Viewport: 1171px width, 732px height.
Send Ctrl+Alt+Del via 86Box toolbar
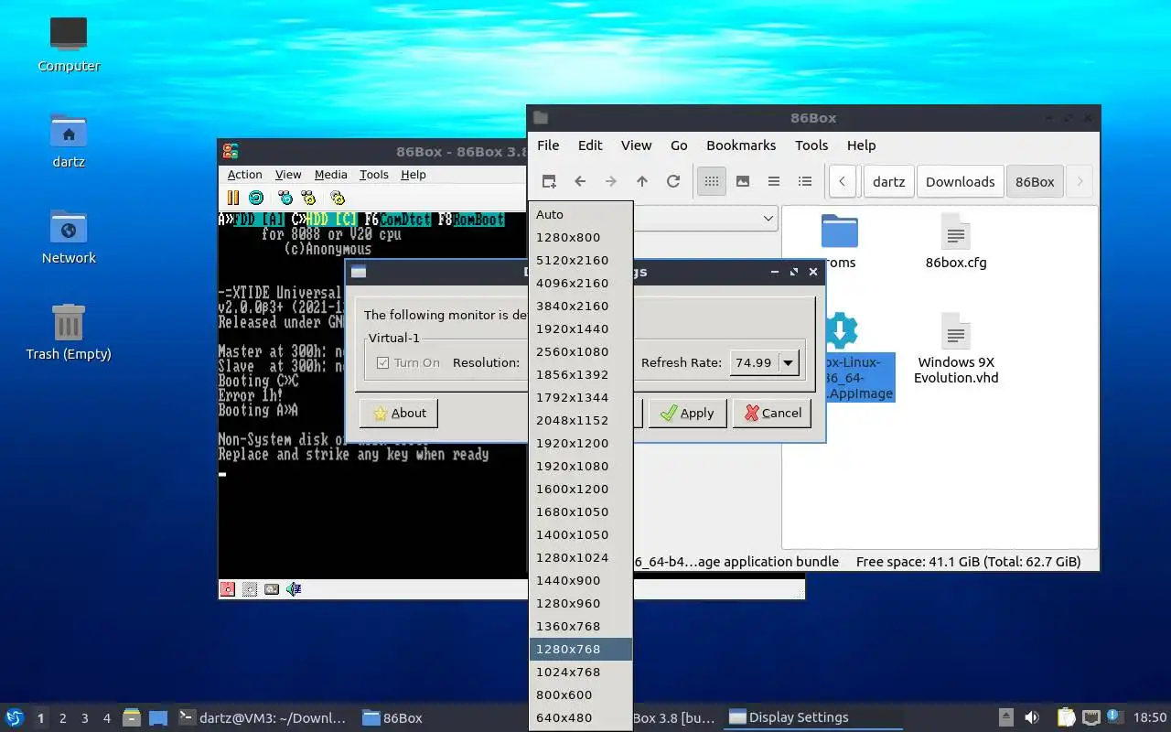(285, 197)
